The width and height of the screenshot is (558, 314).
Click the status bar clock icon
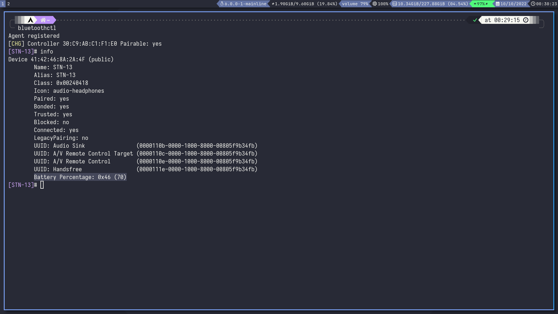[533, 4]
